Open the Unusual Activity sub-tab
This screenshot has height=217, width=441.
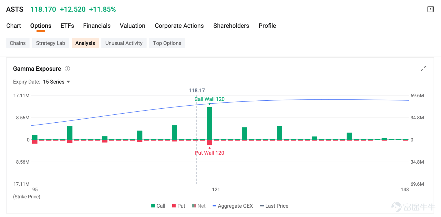124,43
